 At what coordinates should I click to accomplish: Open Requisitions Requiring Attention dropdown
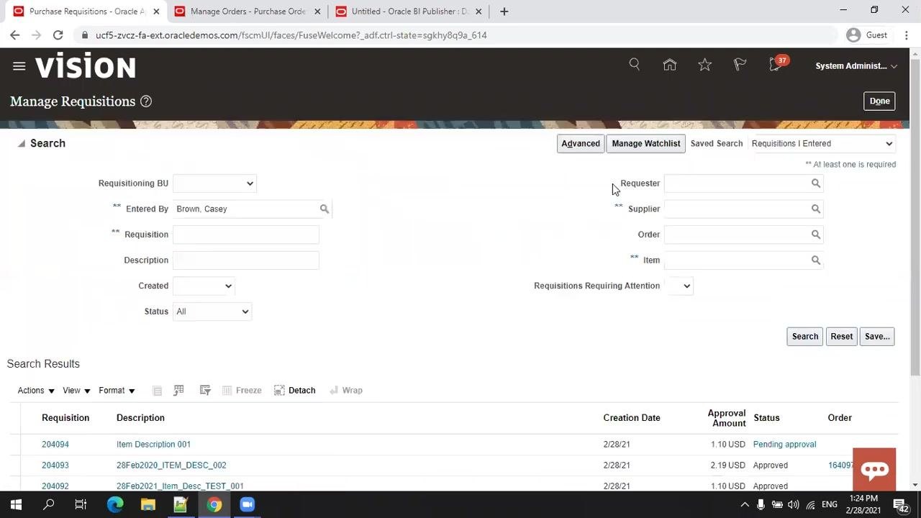coord(678,286)
